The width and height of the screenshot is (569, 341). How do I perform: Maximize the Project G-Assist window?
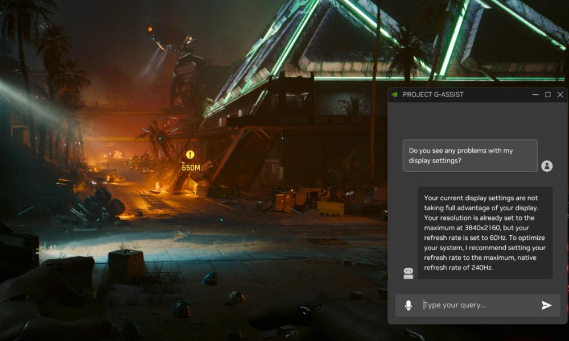[548, 95]
